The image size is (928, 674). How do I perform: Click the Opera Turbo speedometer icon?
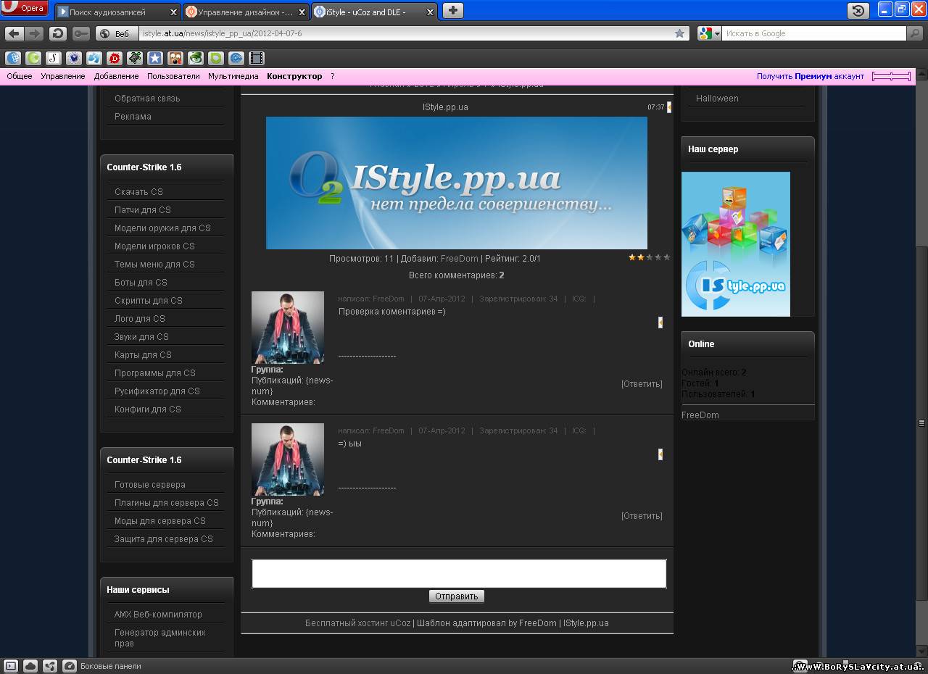pyautogui.click(x=70, y=665)
